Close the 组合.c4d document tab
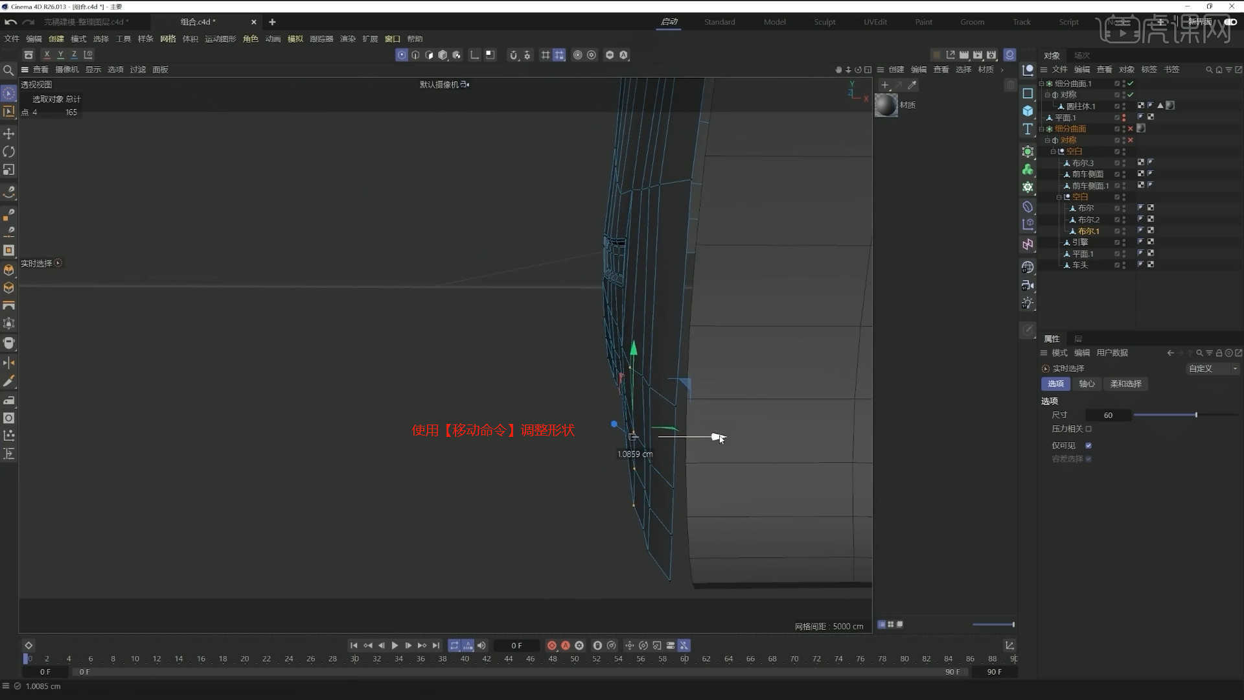Viewport: 1244px width, 700px height. click(253, 22)
